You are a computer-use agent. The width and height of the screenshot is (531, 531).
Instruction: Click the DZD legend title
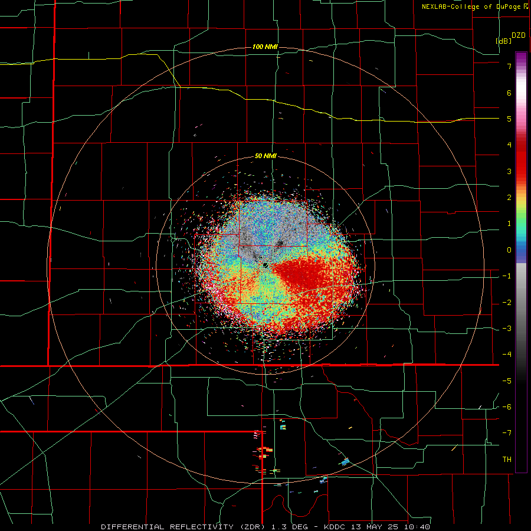[519, 35]
